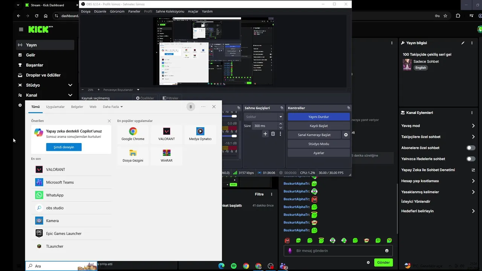Open emoji picker in chat message box
Viewport: 482px width, 271px height.
(387, 251)
